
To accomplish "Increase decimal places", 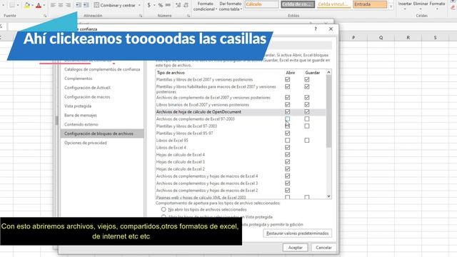I will pos(178,5).
